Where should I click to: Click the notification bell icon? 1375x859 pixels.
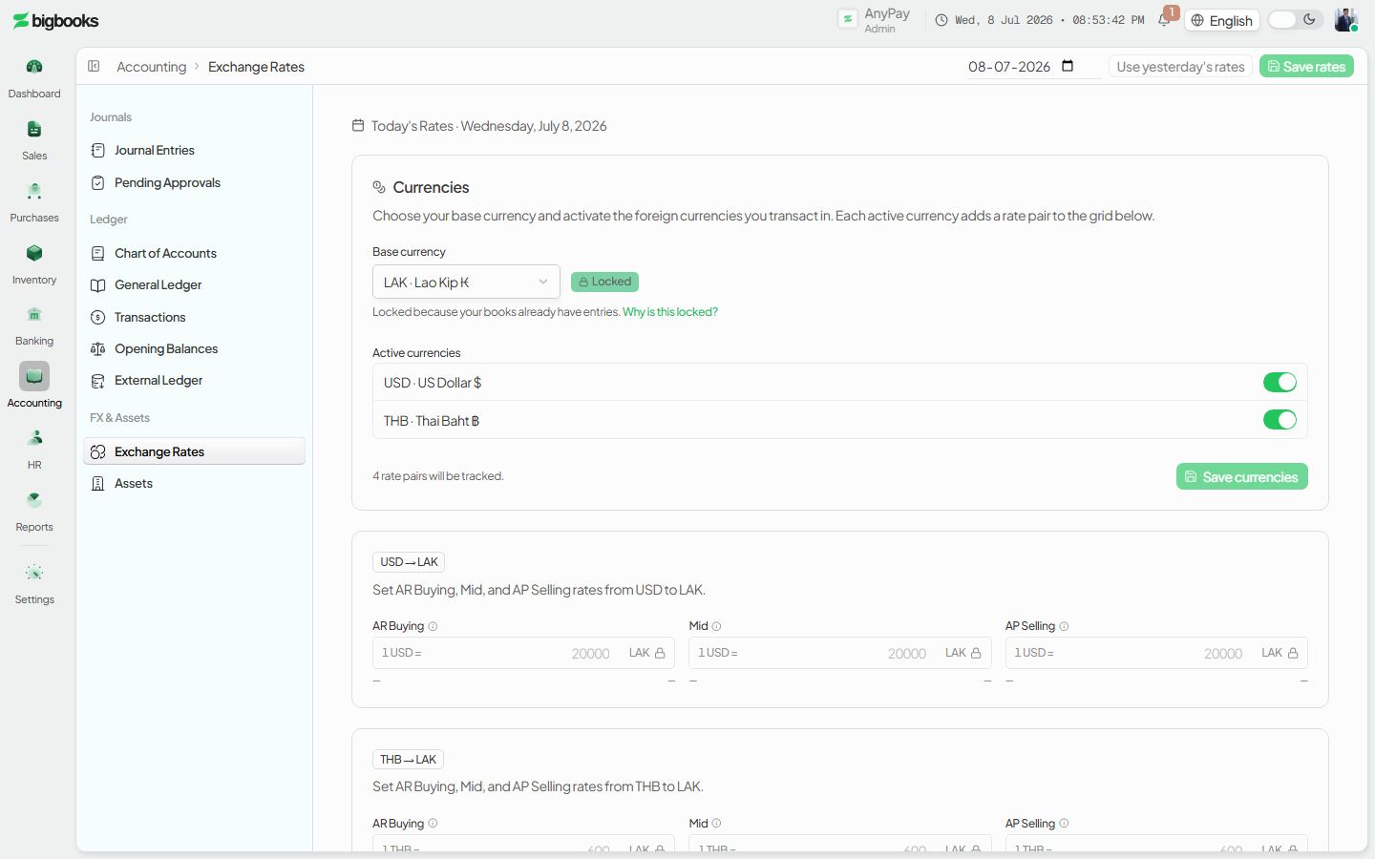1165,19
